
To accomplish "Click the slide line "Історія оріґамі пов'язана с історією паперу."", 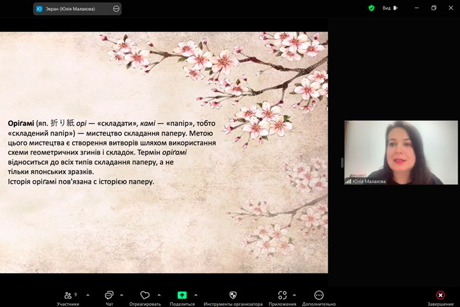I will pyautogui.click(x=81, y=182).
